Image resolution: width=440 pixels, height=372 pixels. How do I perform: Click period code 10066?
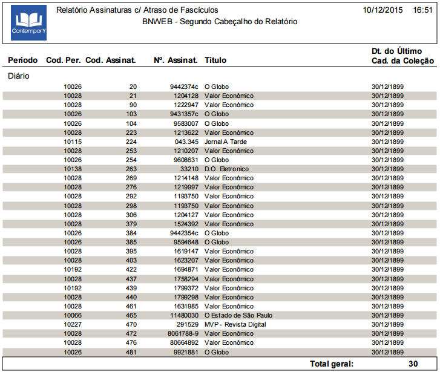[73, 316]
